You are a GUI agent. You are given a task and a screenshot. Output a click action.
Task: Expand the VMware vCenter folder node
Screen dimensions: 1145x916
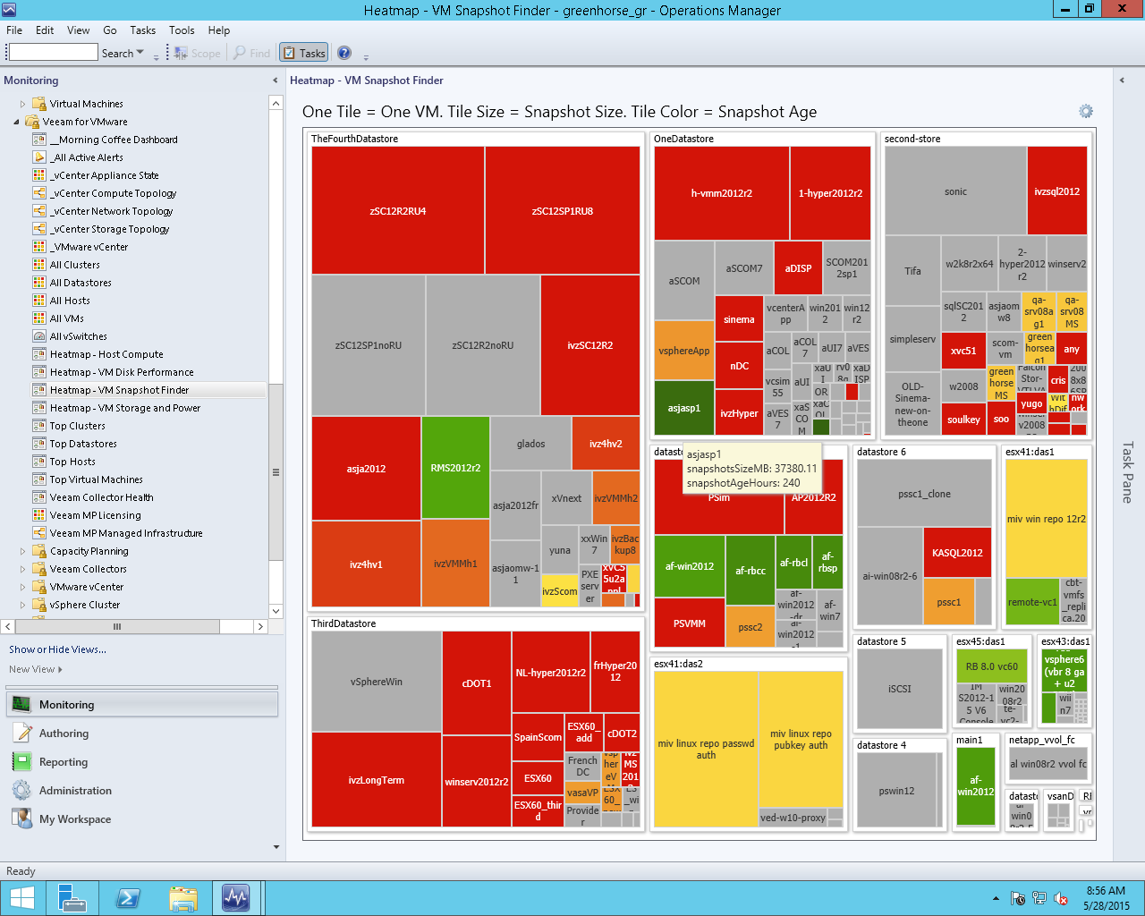click(x=22, y=587)
